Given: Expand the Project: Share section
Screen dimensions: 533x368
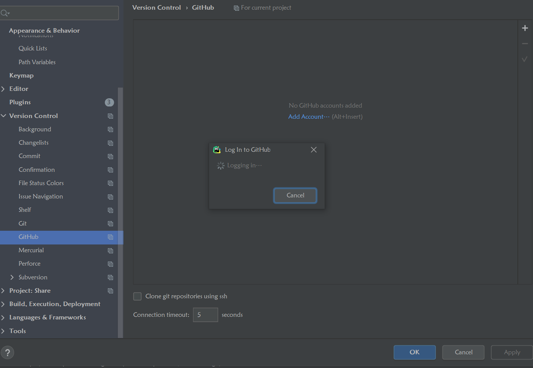Looking at the screenshot, I should (3, 291).
